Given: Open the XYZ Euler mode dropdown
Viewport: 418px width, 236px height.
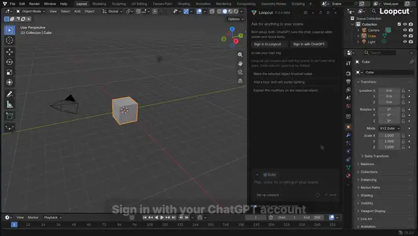Looking at the screenshot, I should (389, 128).
